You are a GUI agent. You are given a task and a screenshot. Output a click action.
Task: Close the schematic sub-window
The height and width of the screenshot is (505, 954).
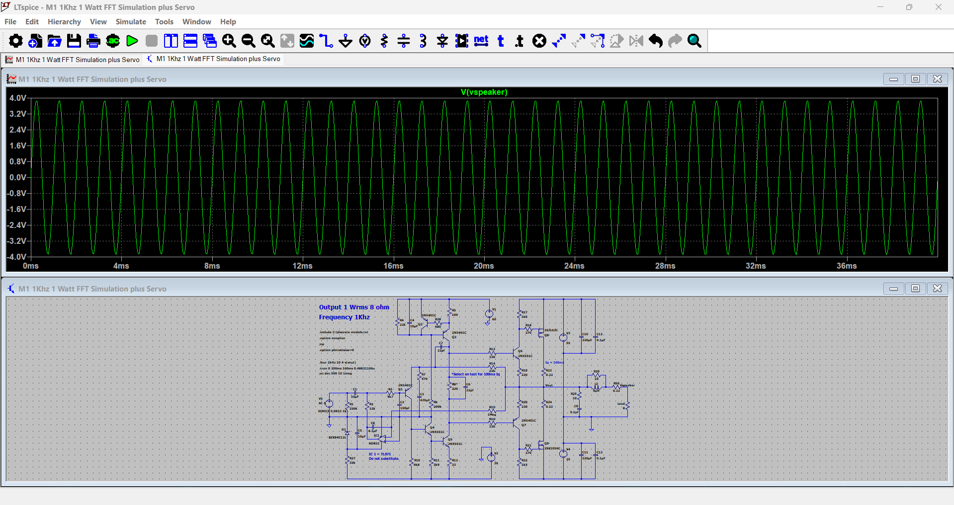pos(937,289)
